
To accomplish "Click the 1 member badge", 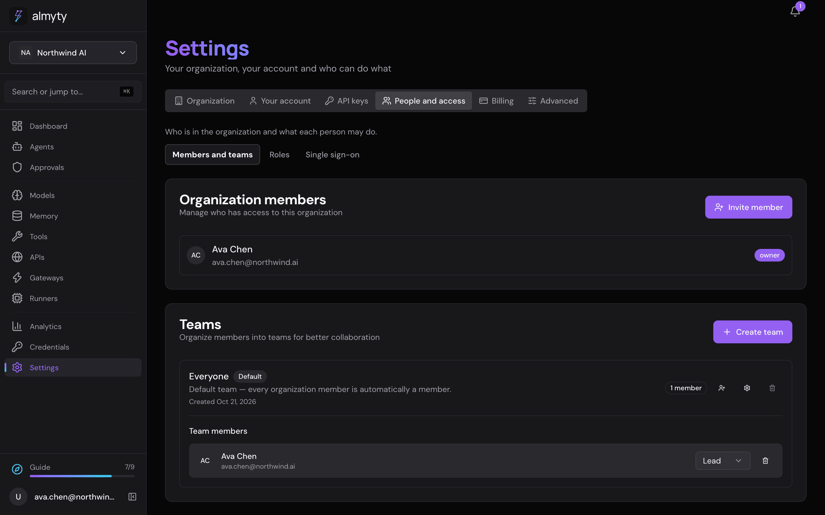I will (685, 388).
